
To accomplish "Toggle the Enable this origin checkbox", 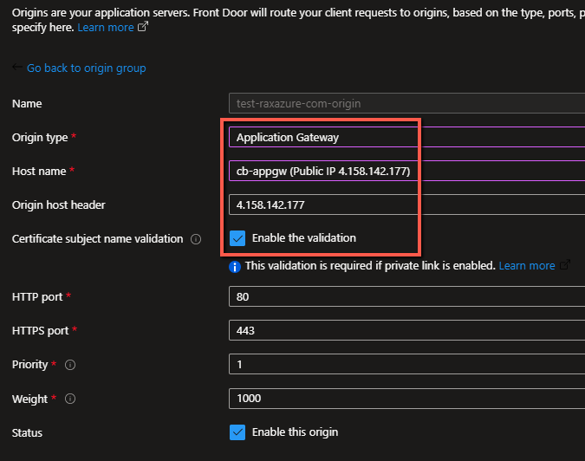I will [237, 432].
